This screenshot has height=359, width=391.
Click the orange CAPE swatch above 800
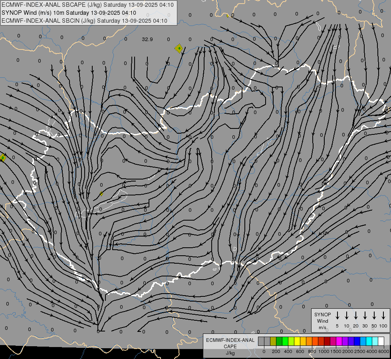(309, 341)
